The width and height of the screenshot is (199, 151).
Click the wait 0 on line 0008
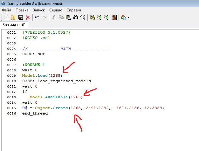[30, 70]
